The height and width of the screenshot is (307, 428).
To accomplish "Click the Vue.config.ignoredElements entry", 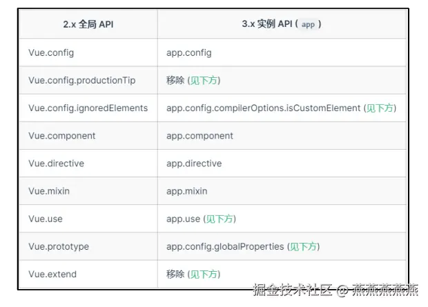I will (88, 108).
